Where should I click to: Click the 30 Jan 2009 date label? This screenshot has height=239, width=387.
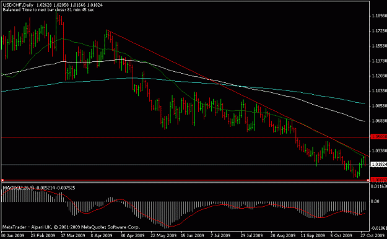(13, 235)
